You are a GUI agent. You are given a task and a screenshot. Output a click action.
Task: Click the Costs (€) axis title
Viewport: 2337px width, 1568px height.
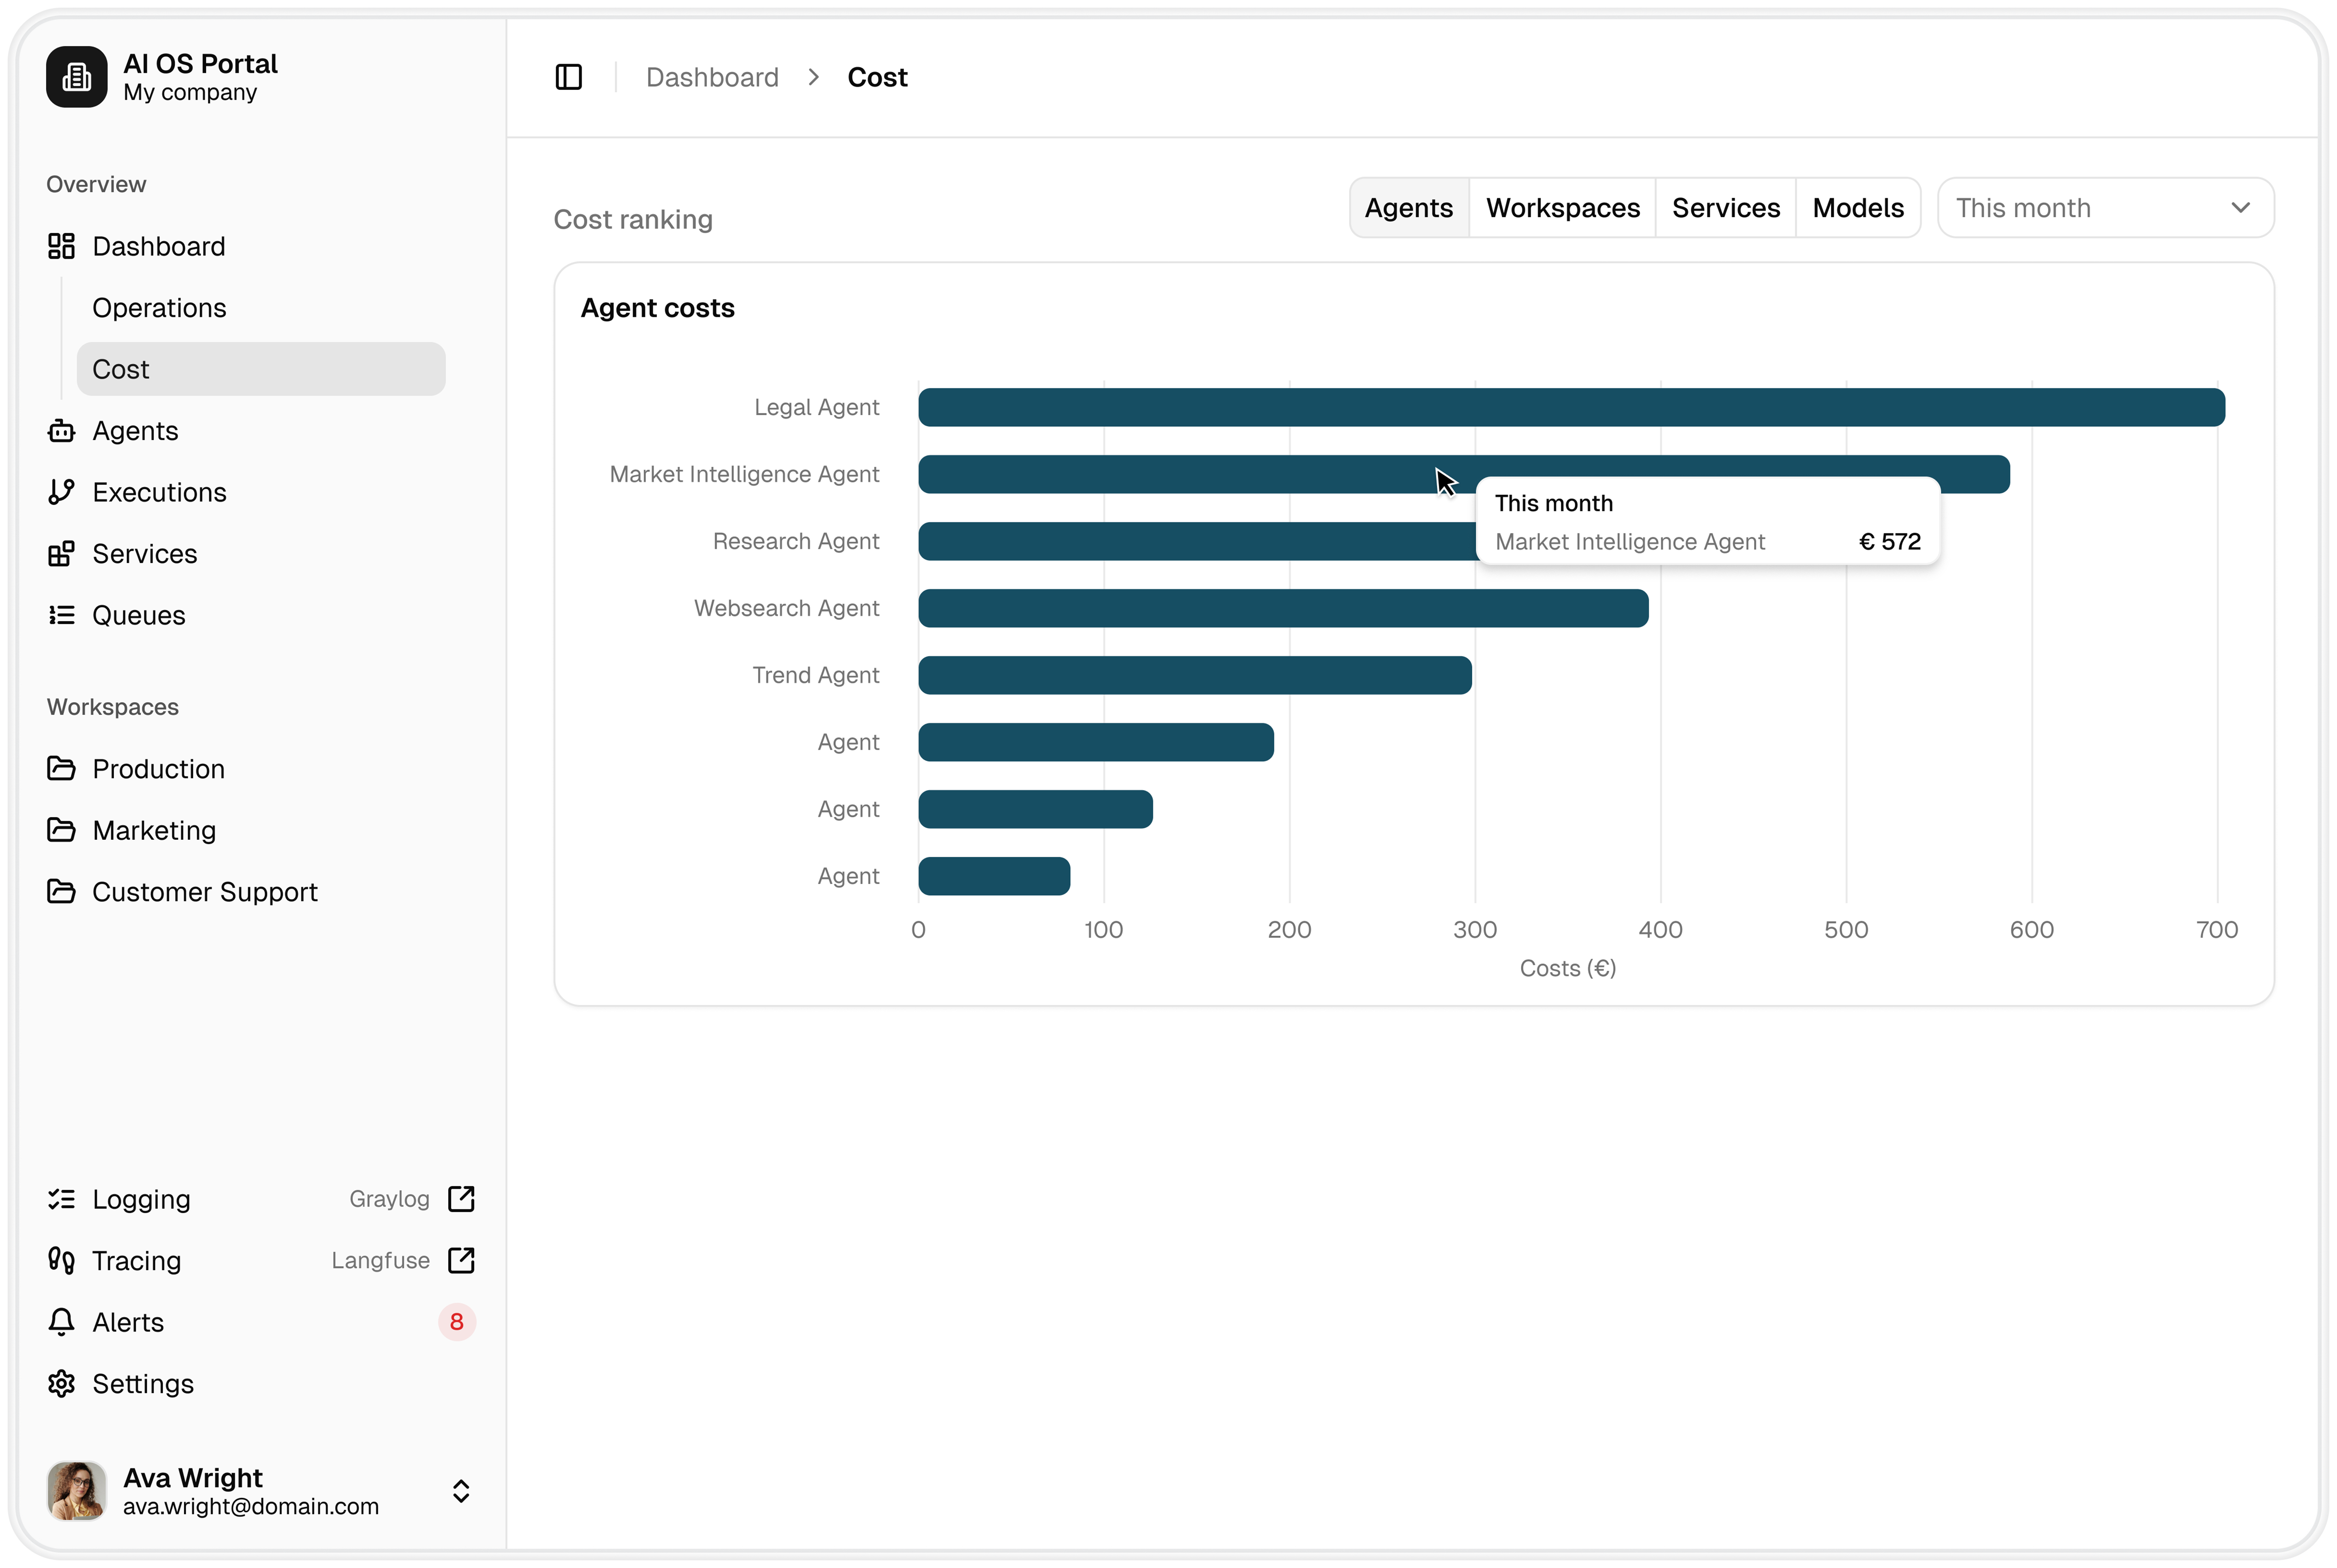[x=1567, y=968]
